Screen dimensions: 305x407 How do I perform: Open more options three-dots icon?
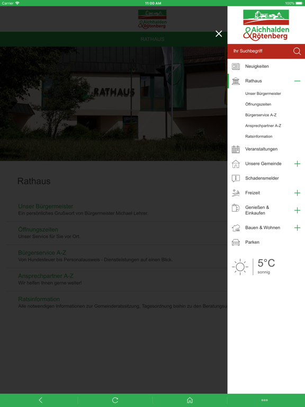point(265,400)
